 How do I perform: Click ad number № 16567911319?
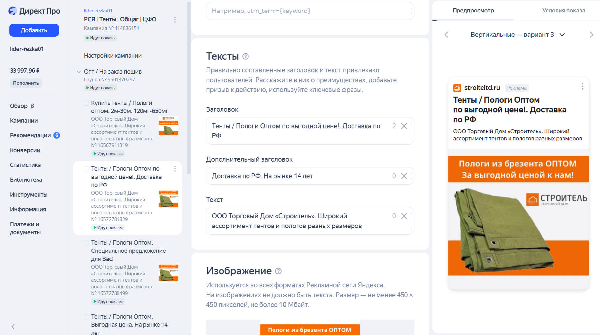click(x=110, y=145)
